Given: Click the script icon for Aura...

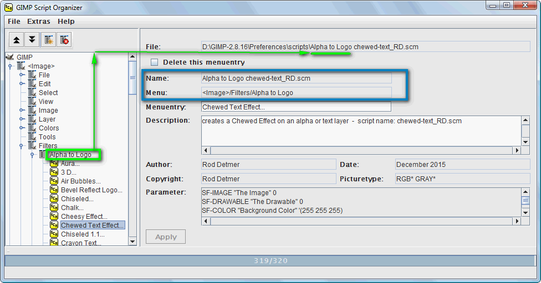Looking at the screenshot, I should tap(54, 164).
